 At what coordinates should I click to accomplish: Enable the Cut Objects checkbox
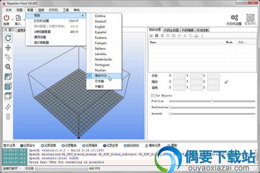[x=153, y=96]
